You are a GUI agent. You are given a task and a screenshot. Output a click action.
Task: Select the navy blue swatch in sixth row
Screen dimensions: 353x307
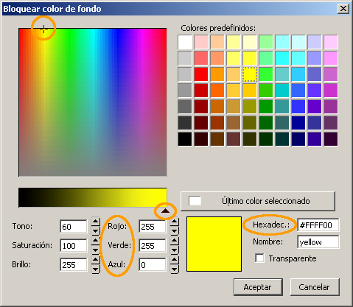click(298, 123)
